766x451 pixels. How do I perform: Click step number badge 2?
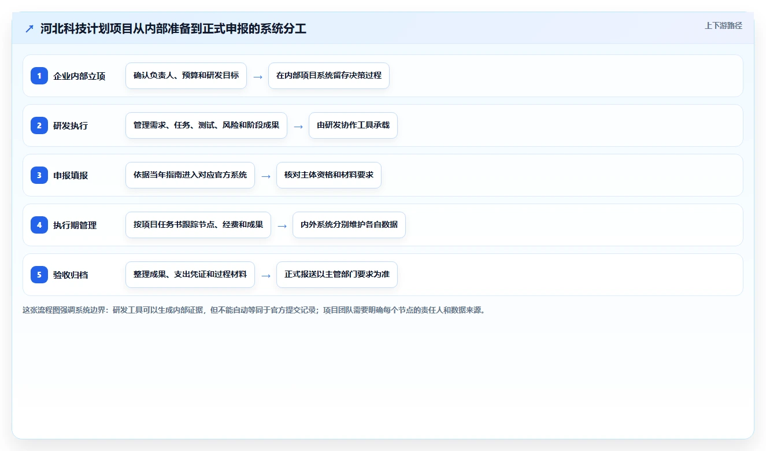pos(39,125)
